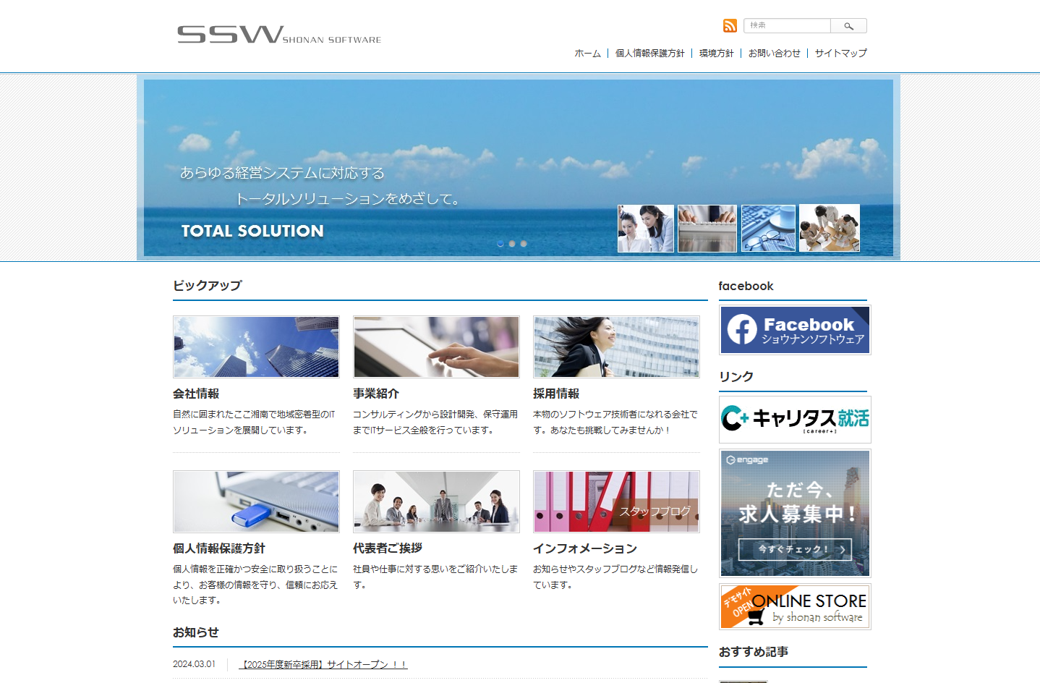Go to the お問い合わせ page

(774, 54)
